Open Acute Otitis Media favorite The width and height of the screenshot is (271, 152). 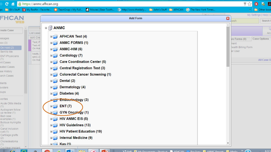pos(11,105)
